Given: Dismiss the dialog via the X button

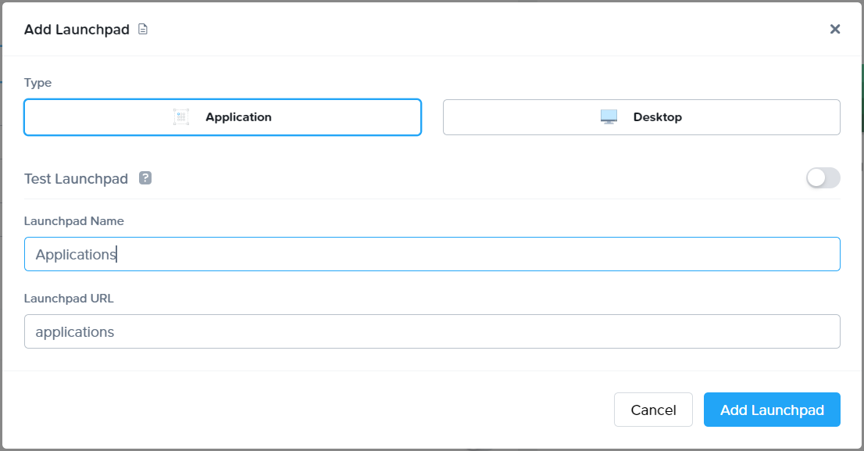Looking at the screenshot, I should (x=834, y=29).
